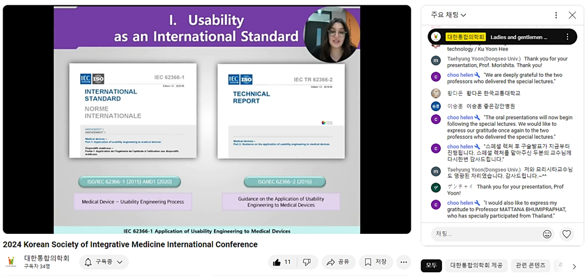This screenshot has height=276, width=587.
Task: Open 대한통합의학회 channel name link
Action: pos(46,258)
